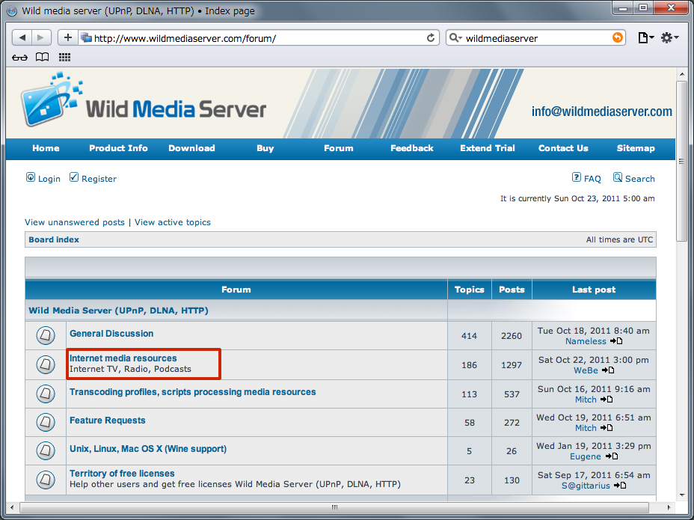Viewport: 694px width, 520px height.
Task: Go back using the browser back arrow
Action: (22, 37)
